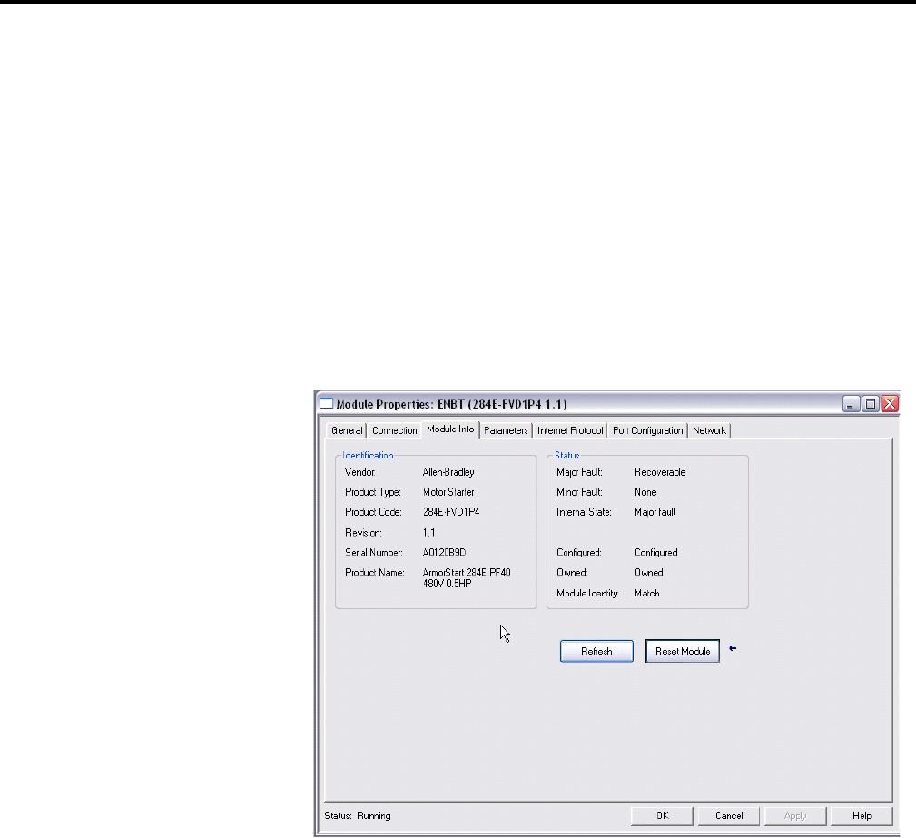Click the Product Type field label
The width and height of the screenshot is (916, 838).
coord(373,492)
